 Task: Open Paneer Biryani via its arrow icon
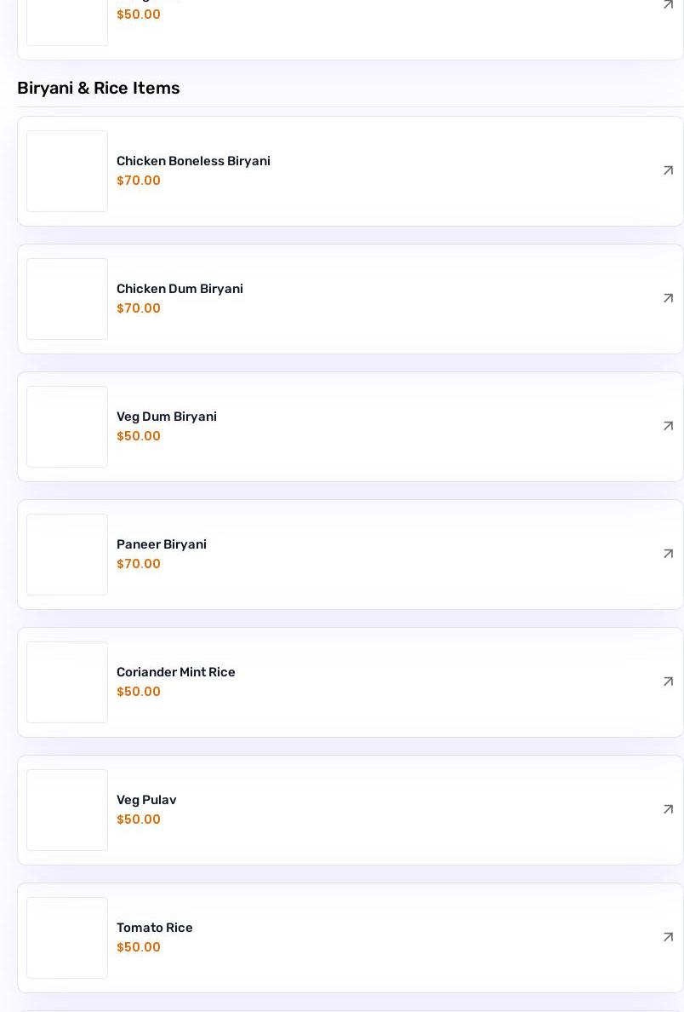tap(668, 554)
